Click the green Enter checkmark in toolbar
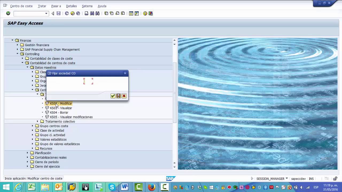The width and height of the screenshot is (342, 192). 8,13
